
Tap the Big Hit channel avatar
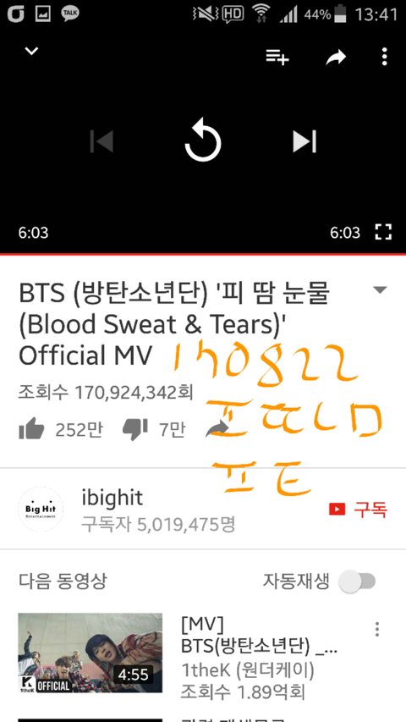(x=41, y=510)
